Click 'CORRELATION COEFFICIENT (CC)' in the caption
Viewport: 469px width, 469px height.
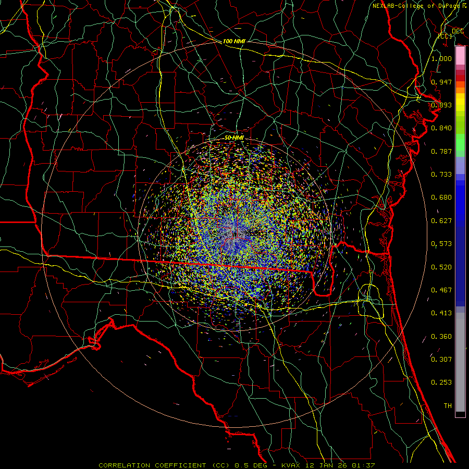[164, 465]
